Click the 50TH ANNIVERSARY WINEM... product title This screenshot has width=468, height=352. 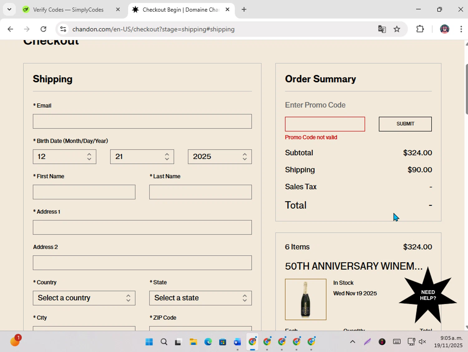[354, 266]
